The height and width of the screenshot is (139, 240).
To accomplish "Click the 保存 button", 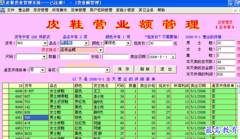I will pos(123,69).
